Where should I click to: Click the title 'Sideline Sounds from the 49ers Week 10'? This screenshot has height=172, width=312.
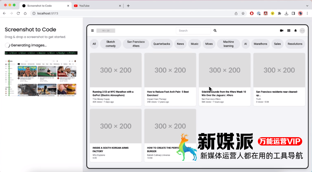[224, 94]
